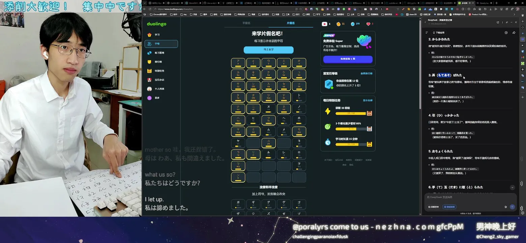Click DeepSeek scroll-to-bottom chevron button
This screenshot has width=526, height=243.
point(512,188)
